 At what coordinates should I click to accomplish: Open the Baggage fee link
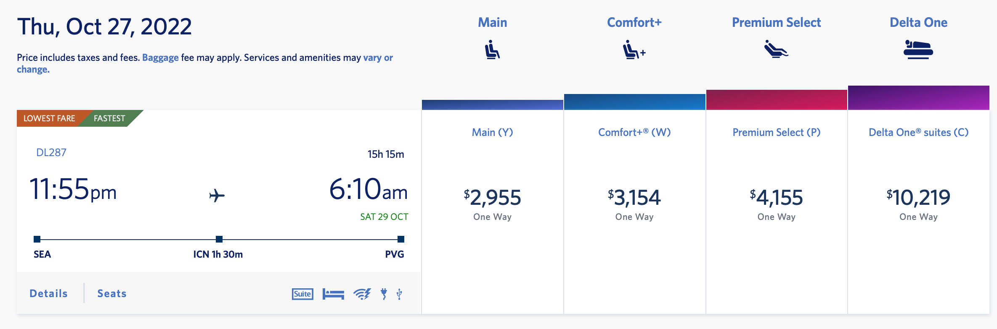160,57
